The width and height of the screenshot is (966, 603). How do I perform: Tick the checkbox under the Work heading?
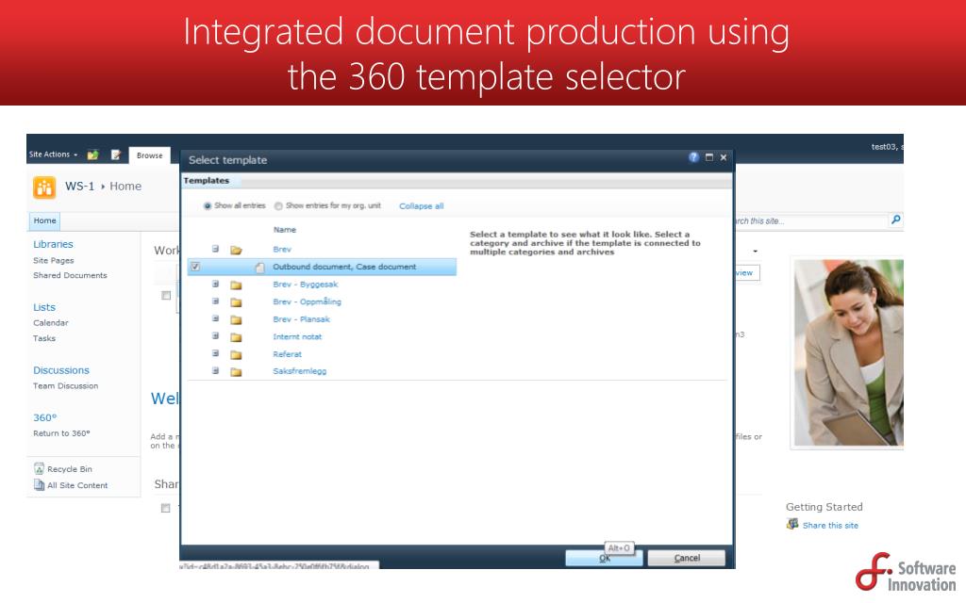166,295
